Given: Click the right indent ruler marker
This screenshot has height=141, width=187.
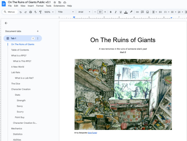Looking at the screenshot, I should pos(171,18).
